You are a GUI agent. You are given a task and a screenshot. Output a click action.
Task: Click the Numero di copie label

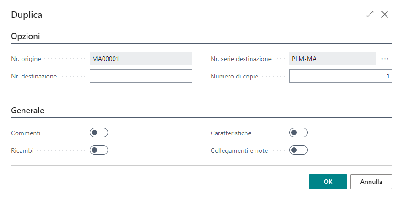click(x=234, y=77)
